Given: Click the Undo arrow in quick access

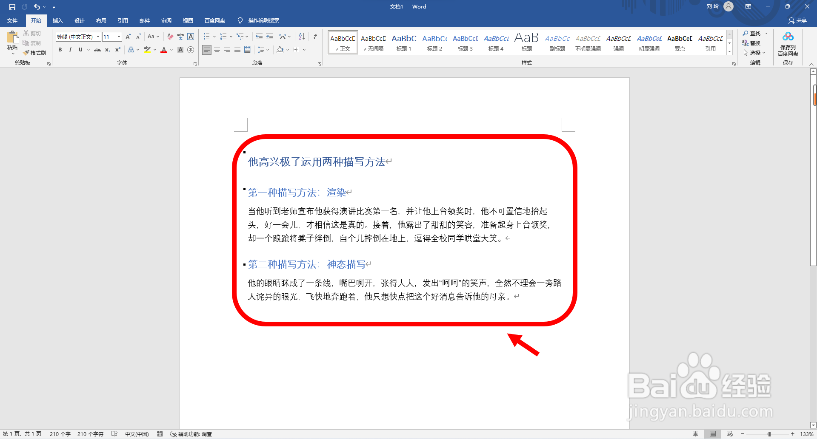Looking at the screenshot, I should [37, 7].
